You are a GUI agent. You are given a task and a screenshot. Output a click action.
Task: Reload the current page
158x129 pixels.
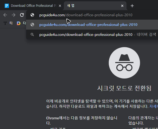click(x=22, y=15)
